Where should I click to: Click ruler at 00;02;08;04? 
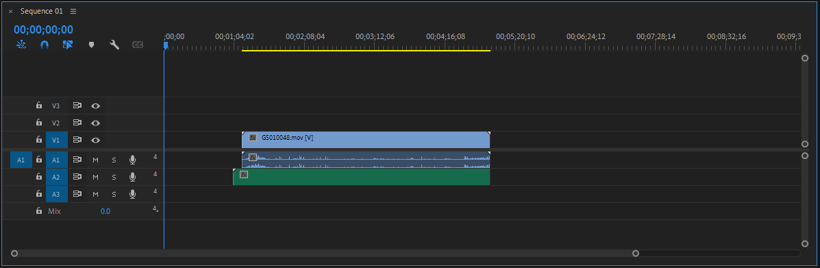click(x=306, y=36)
